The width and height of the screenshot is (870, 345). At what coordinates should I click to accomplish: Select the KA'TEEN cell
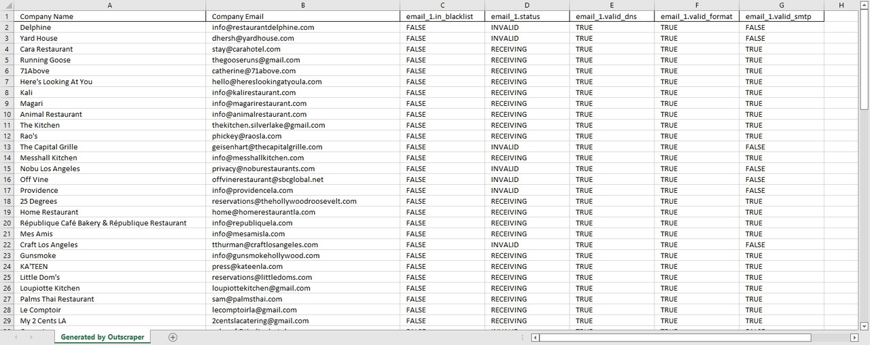point(111,266)
